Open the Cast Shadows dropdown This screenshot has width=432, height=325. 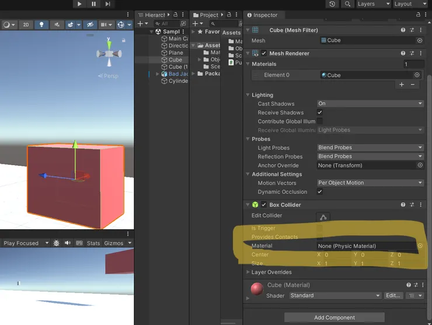pyautogui.click(x=370, y=104)
